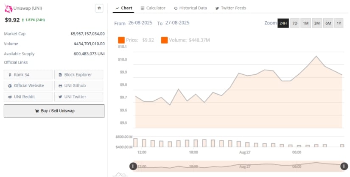Click the 18:00 time axis label
This screenshot has width=350, height=177.
coord(193,152)
